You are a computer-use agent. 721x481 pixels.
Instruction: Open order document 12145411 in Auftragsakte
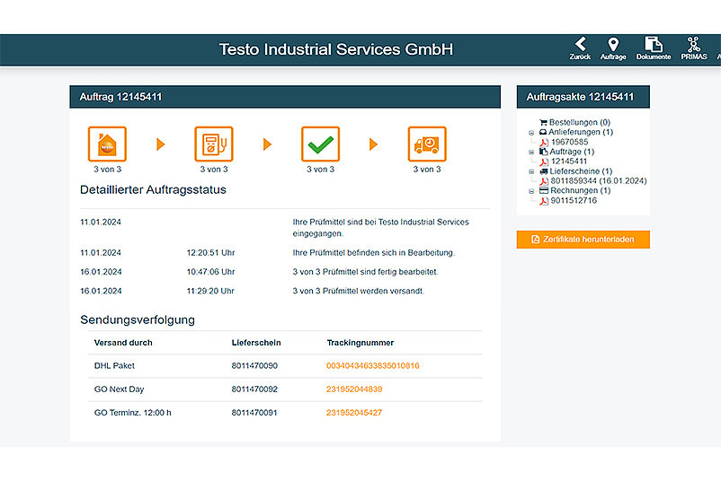tap(569, 162)
